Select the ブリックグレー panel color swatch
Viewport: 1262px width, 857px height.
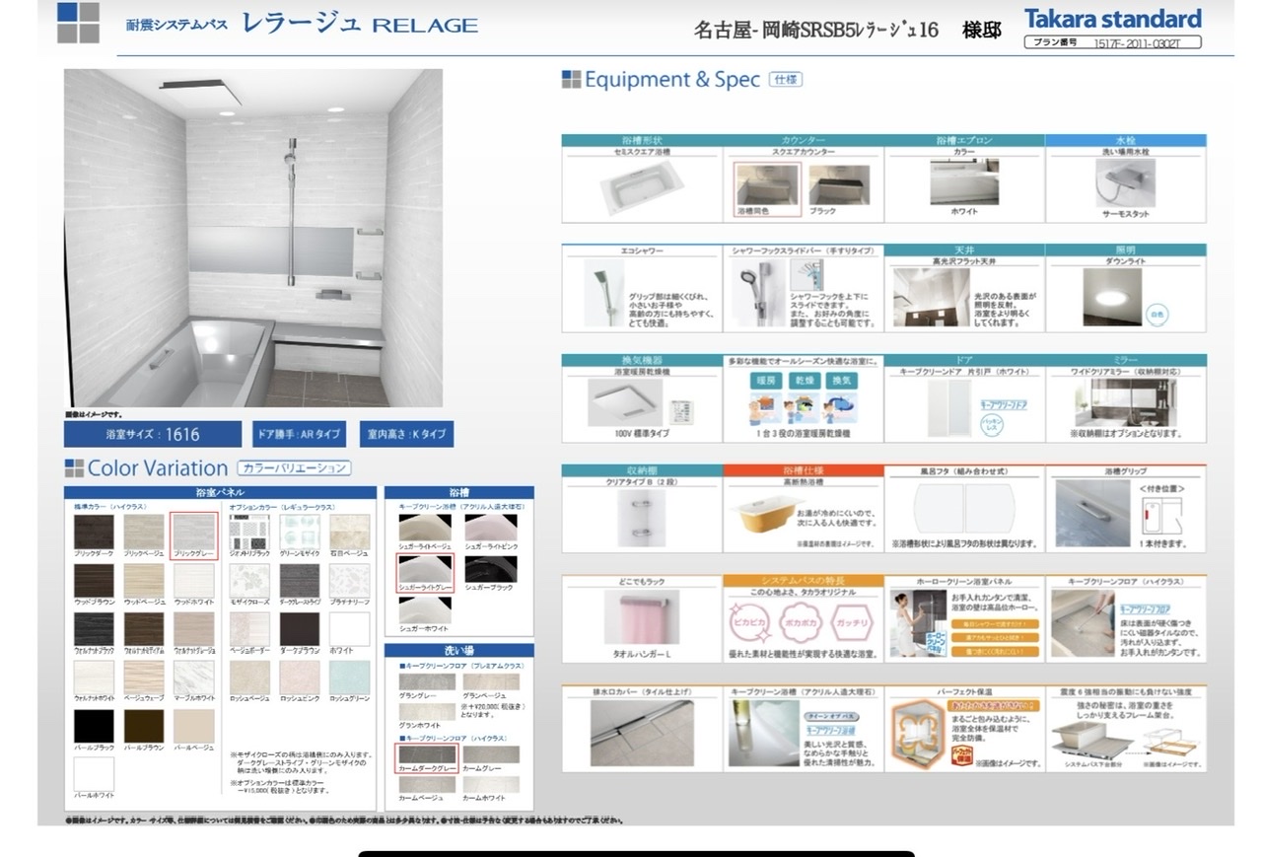[193, 531]
